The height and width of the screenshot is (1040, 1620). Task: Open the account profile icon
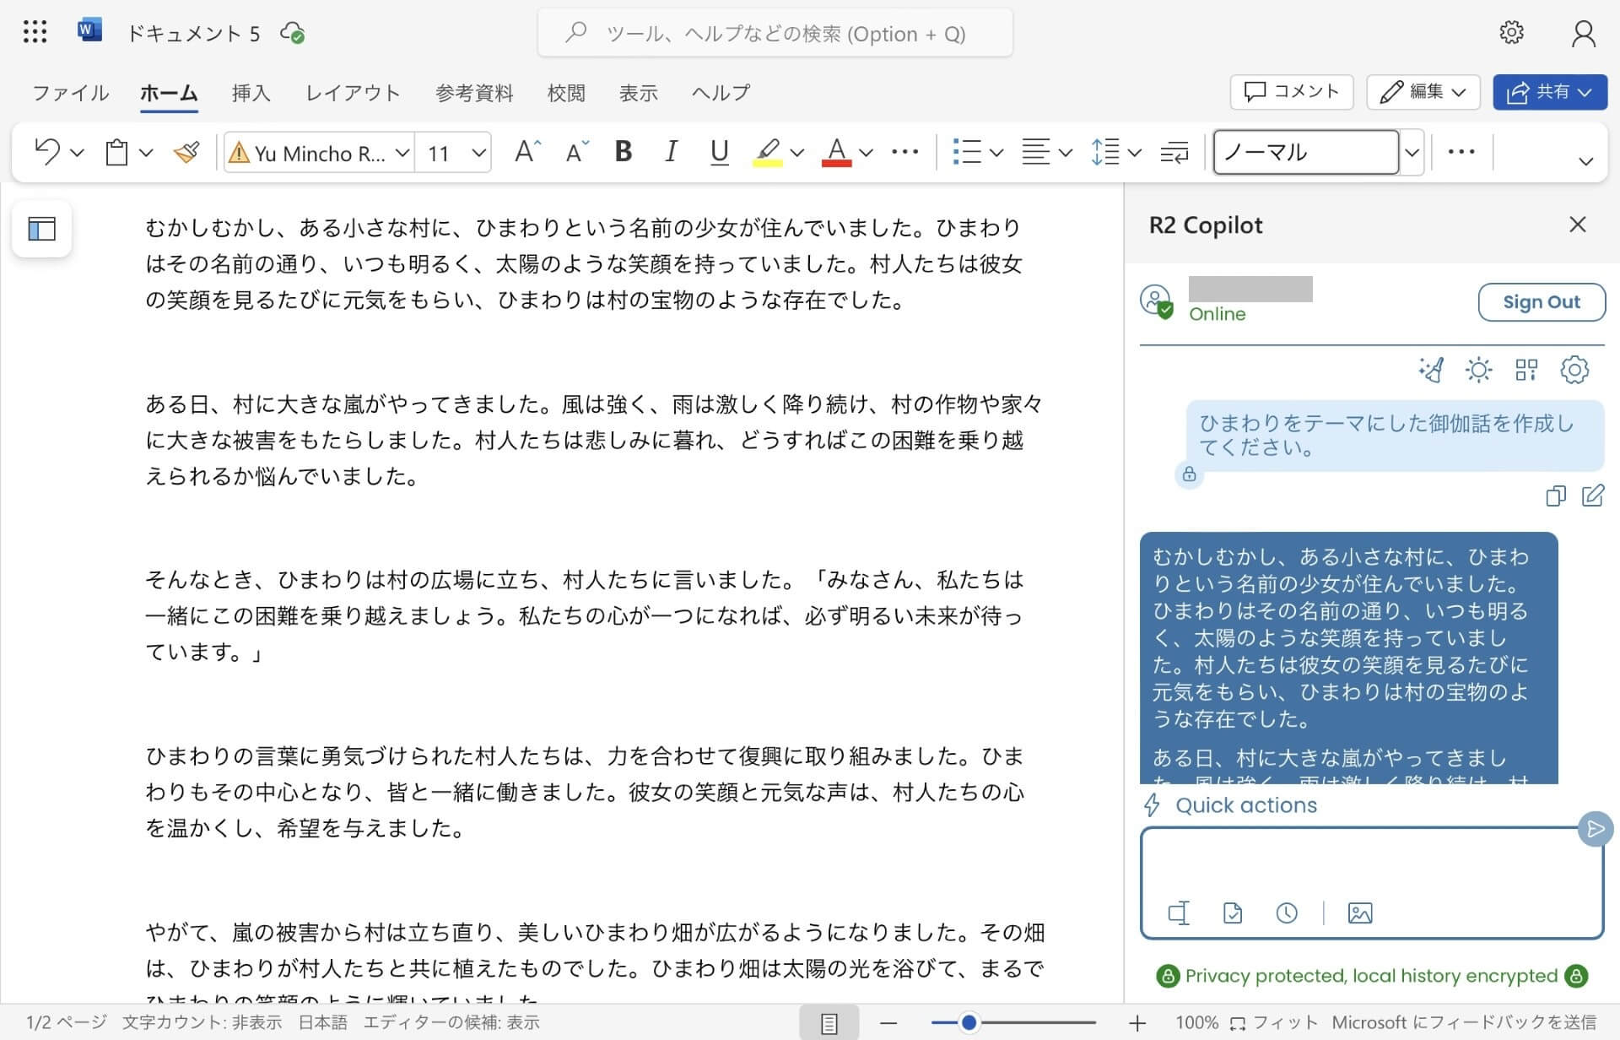click(1583, 33)
